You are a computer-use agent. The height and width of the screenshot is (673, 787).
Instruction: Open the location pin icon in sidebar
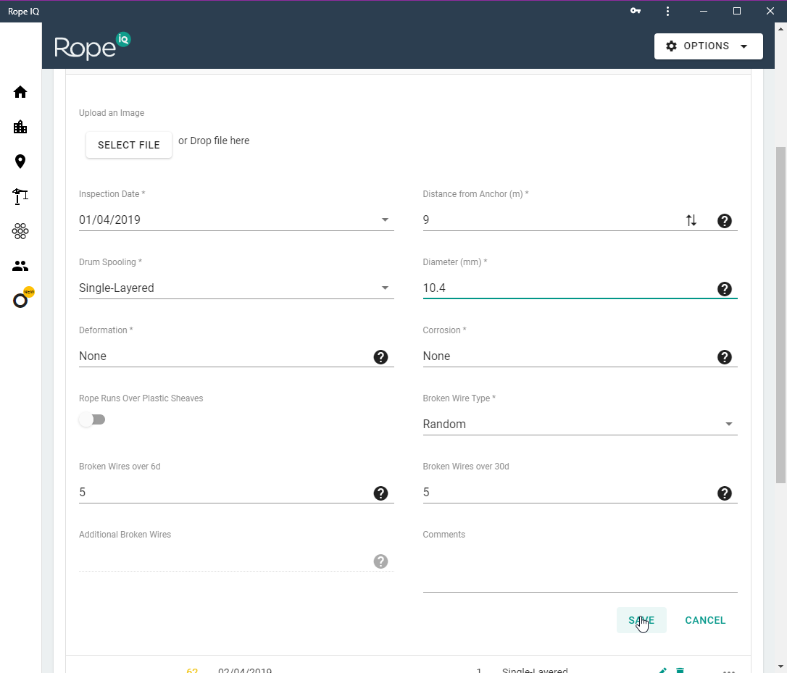point(20,161)
